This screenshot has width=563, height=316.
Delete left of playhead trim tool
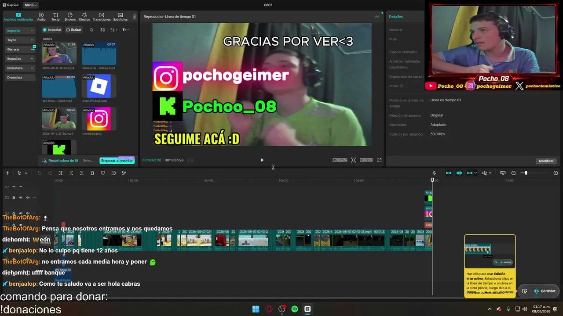click(x=71, y=173)
